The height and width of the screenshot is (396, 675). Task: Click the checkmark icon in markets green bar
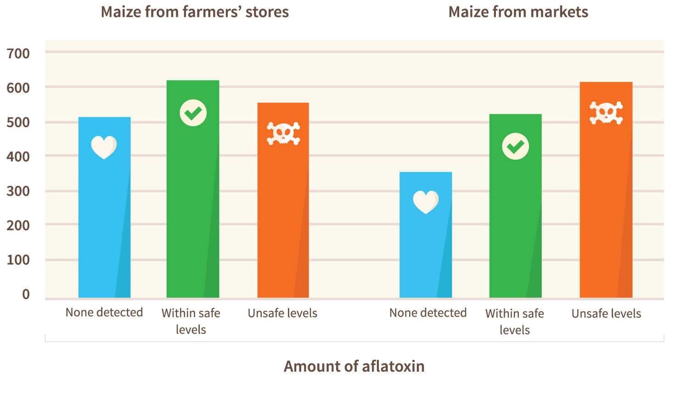pos(515,146)
